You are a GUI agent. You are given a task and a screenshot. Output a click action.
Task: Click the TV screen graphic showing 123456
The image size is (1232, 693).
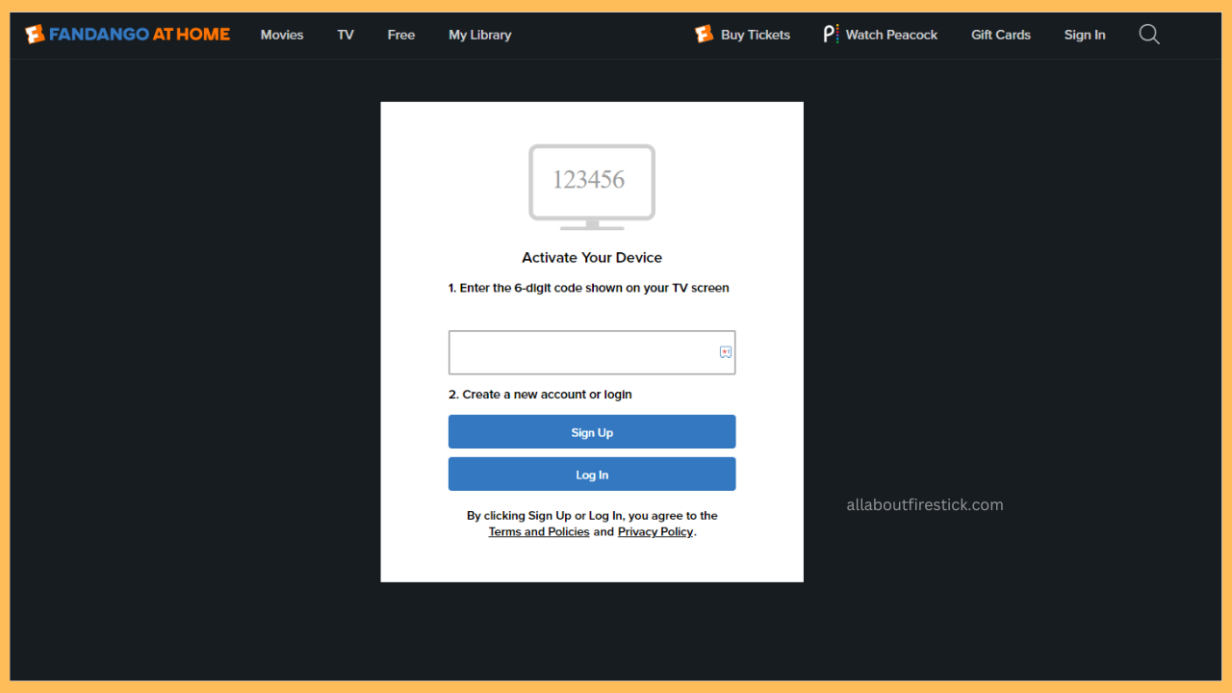[591, 183]
